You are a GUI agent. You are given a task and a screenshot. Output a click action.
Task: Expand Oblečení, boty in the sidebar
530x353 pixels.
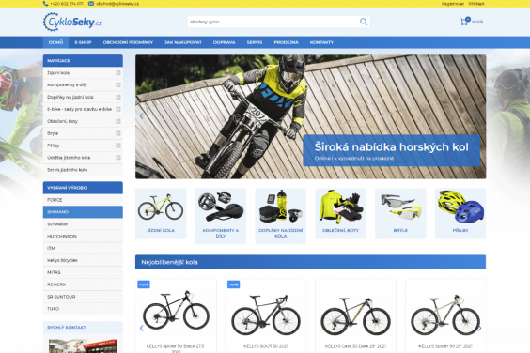pyautogui.click(x=118, y=121)
